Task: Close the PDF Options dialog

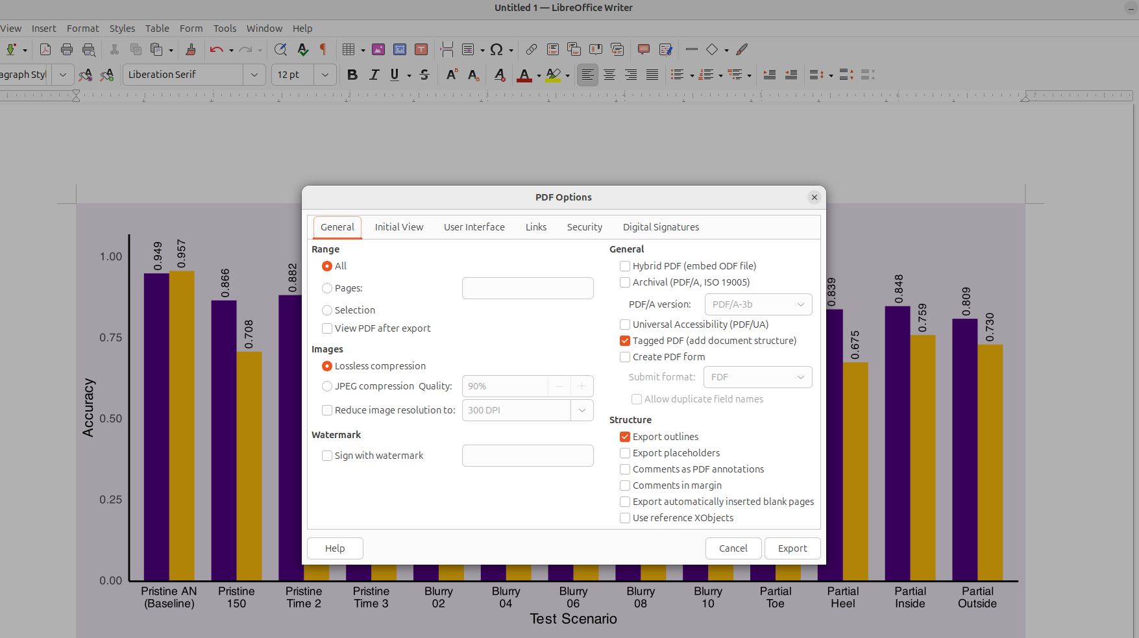Action: coord(814,197)
